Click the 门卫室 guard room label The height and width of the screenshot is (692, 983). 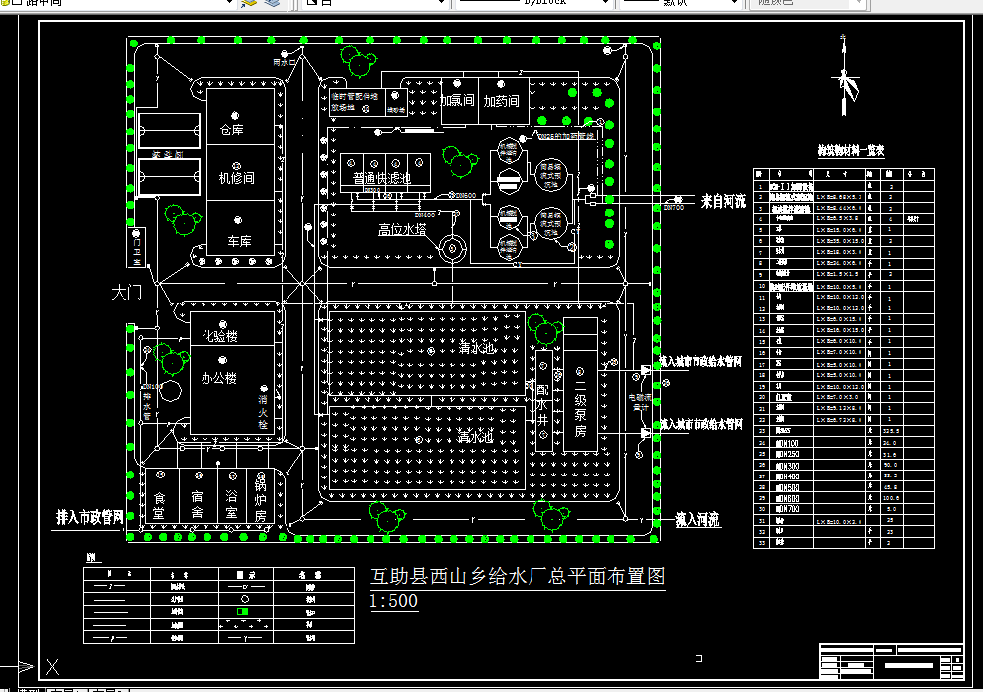point(138,250)
